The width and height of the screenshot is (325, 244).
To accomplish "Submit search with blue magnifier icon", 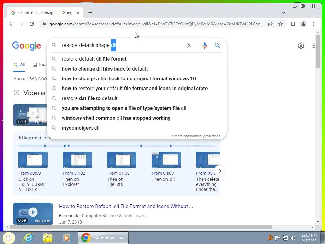I will pos(217,45).
